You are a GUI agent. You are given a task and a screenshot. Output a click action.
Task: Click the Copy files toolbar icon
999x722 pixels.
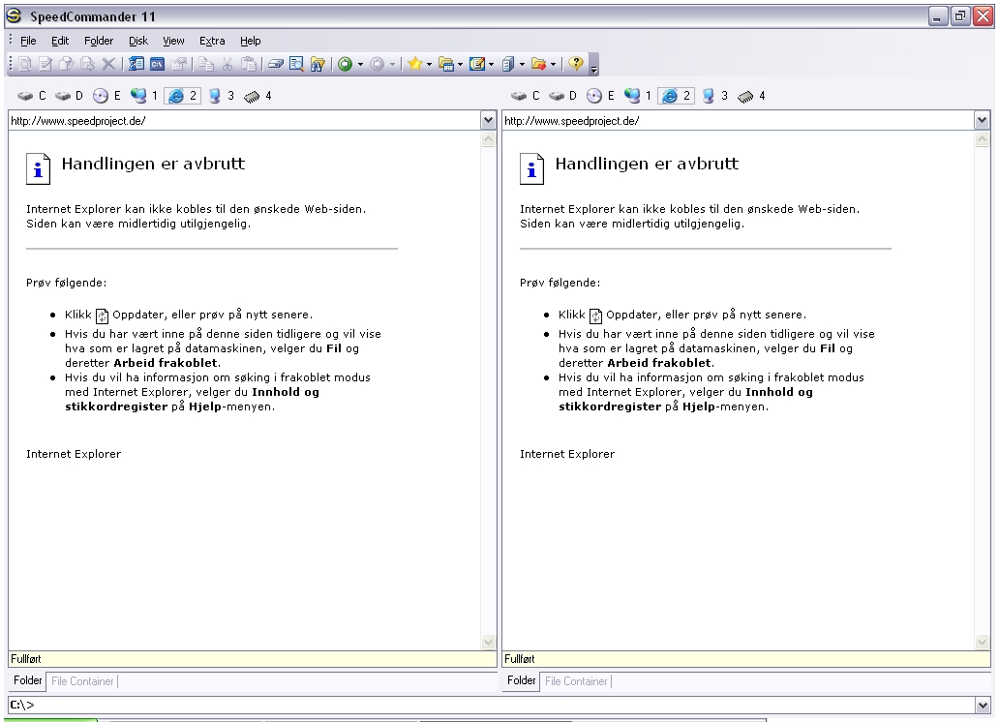point(67,64)
